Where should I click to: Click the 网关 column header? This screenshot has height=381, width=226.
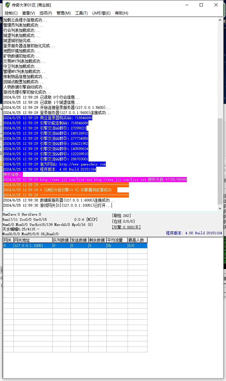click(x=8, y=240)
